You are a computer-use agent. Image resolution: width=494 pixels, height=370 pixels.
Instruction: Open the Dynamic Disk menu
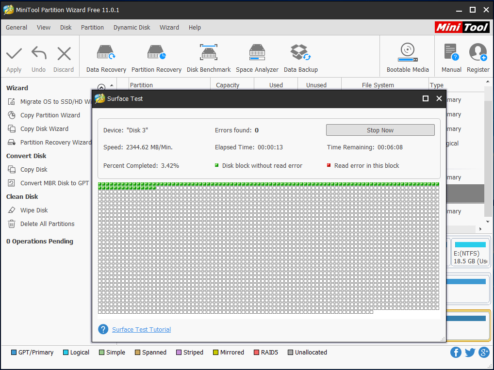click(x=132, y=28)
